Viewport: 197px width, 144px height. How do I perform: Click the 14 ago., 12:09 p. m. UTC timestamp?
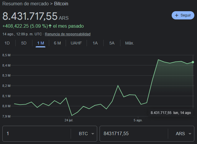click(22, 34)
